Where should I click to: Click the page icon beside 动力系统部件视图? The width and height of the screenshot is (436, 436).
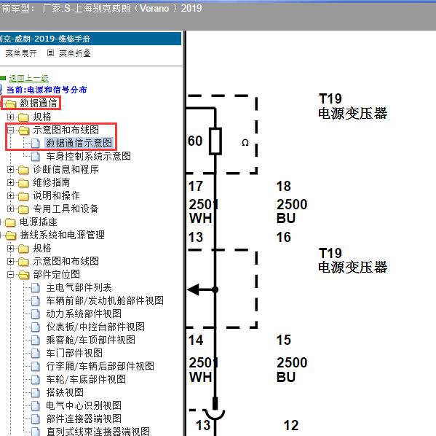[36, 314]
